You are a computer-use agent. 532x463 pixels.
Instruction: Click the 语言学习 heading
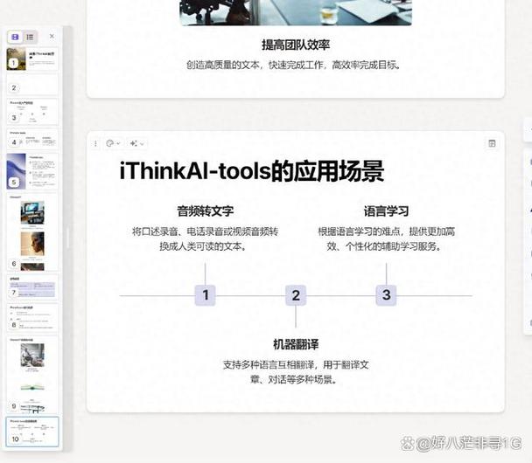386,211
